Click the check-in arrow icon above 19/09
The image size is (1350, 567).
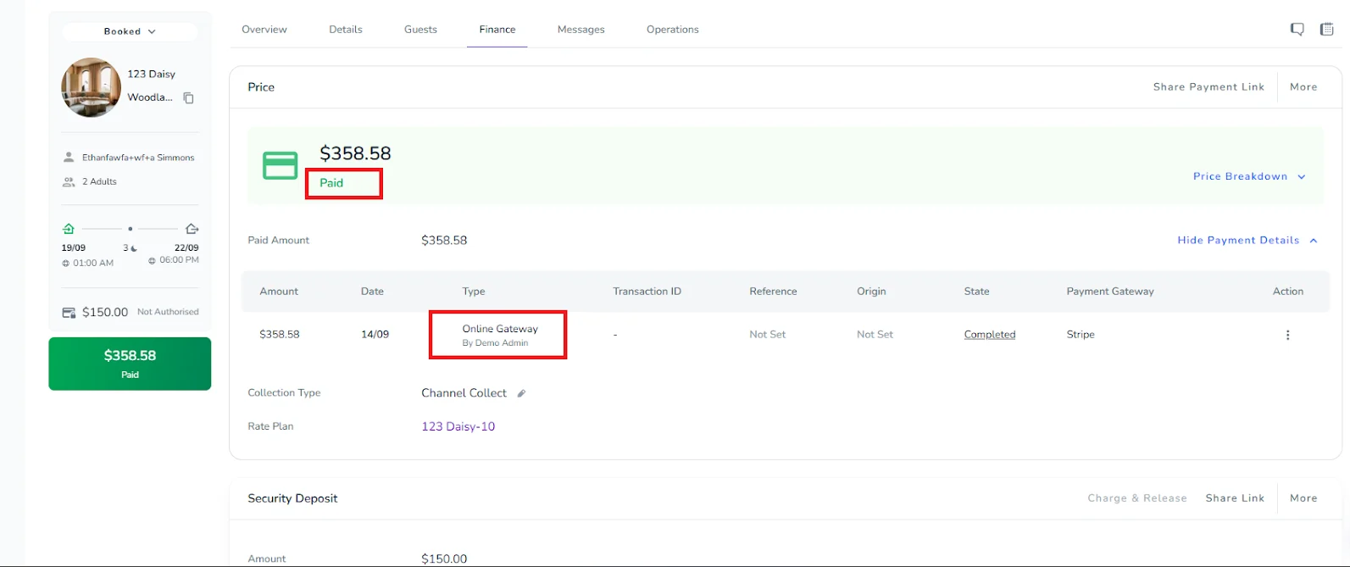(69, 229)
